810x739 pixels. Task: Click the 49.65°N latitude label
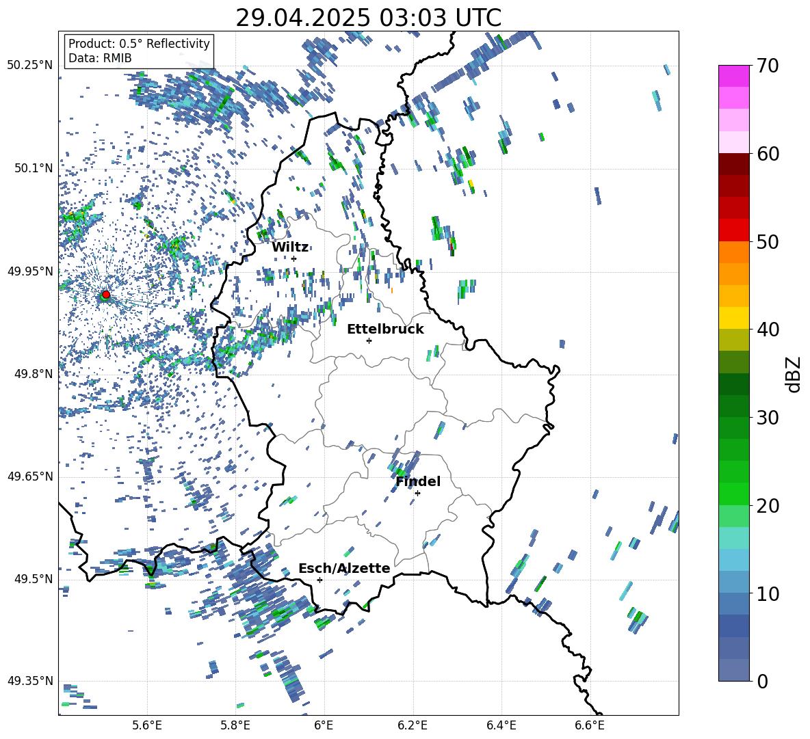pos(30,476)
